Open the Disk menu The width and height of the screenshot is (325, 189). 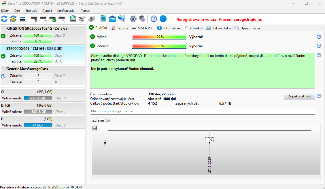17,11
